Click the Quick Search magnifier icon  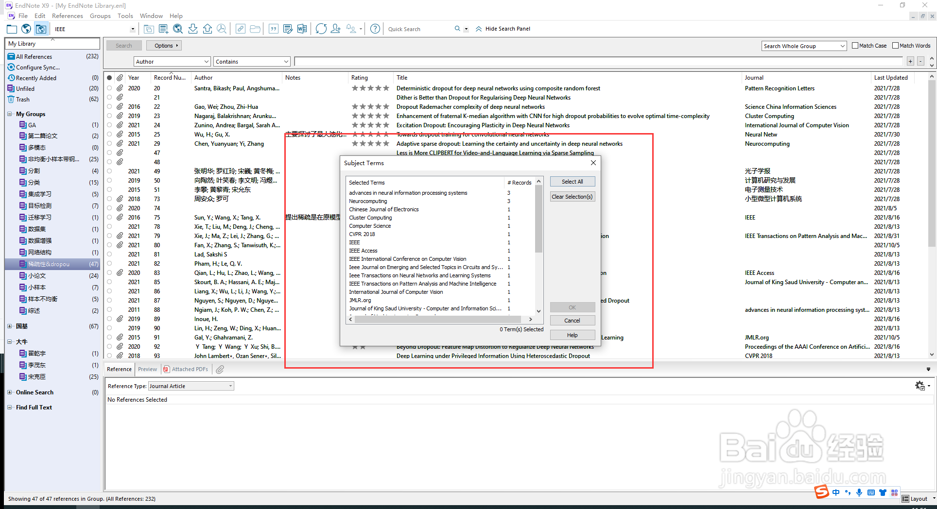coord(457,29)
